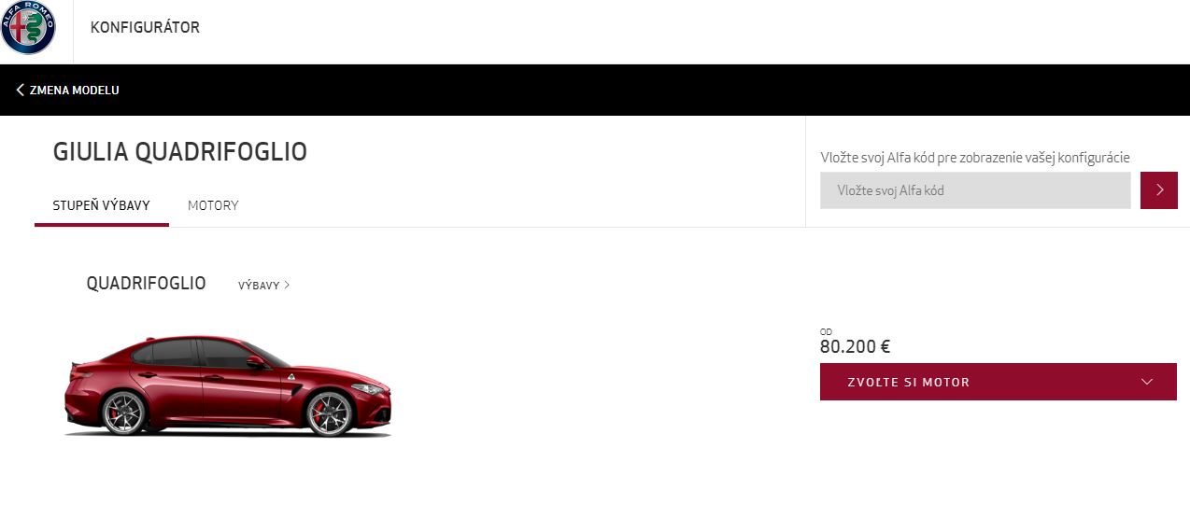This screenshot has width=1190, height=518.
Task: Click the back chevron beside ZMENA MODELU
Action: click(x=20, y=91)
